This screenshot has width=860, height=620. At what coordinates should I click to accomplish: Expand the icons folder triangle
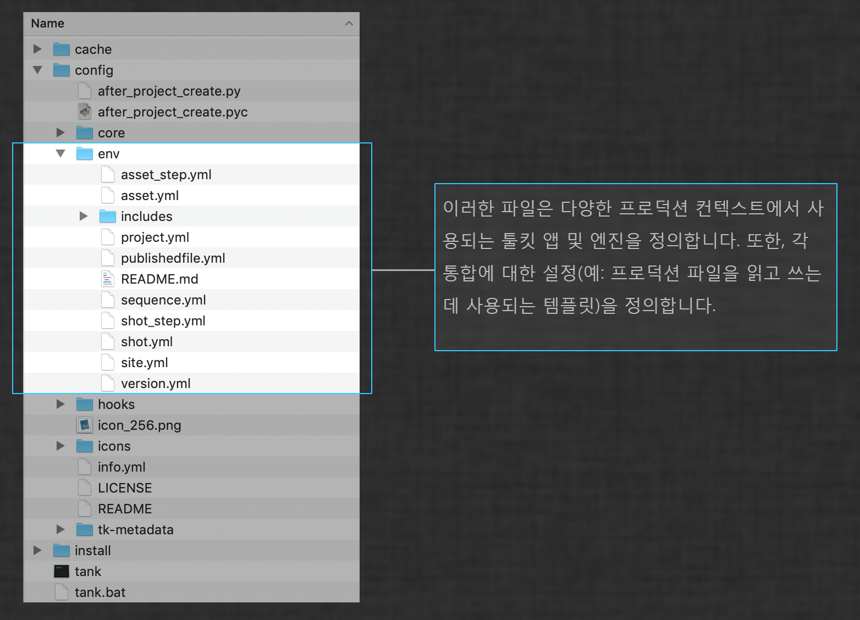[60, 446]
